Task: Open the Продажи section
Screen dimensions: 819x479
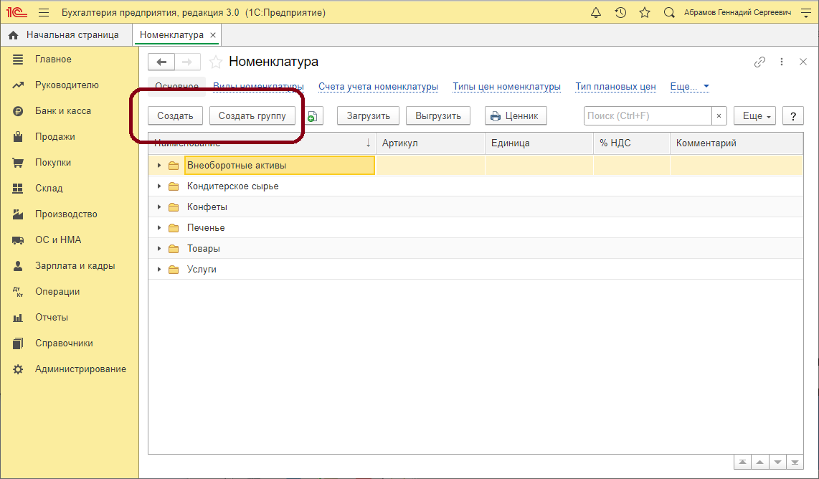Action: (55, 137)
